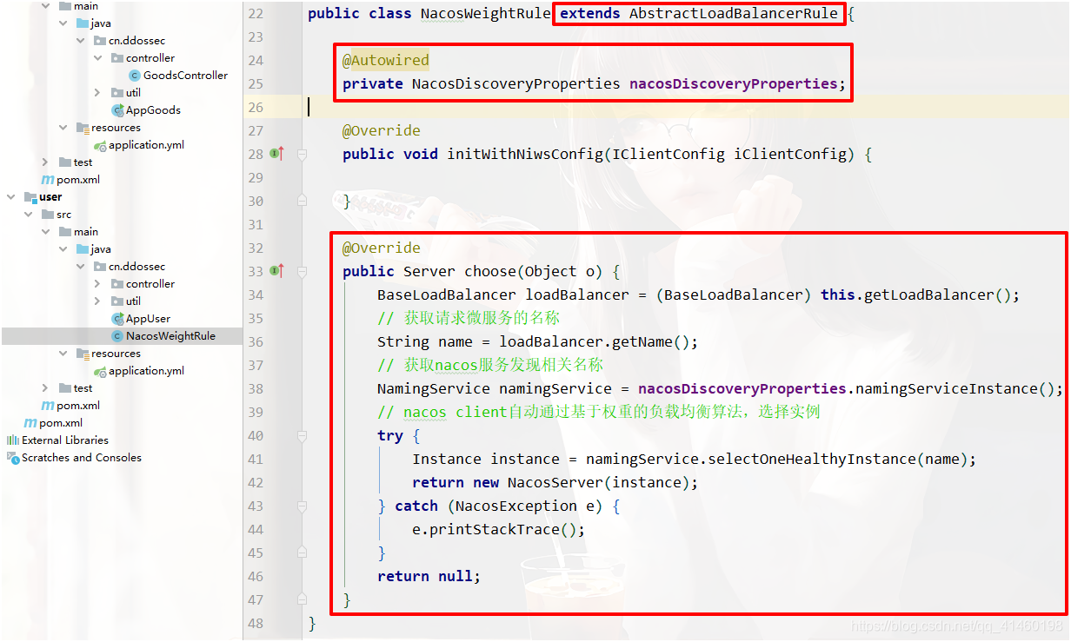Open External Libraries node
Screen dimensions: 1071x642
click(x=65, y=440)
